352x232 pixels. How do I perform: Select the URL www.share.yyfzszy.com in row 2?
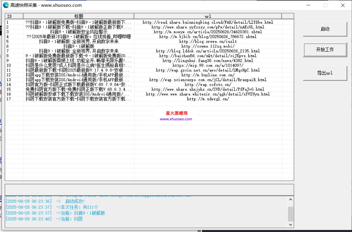pyautogui.click(x=208, y=27)
